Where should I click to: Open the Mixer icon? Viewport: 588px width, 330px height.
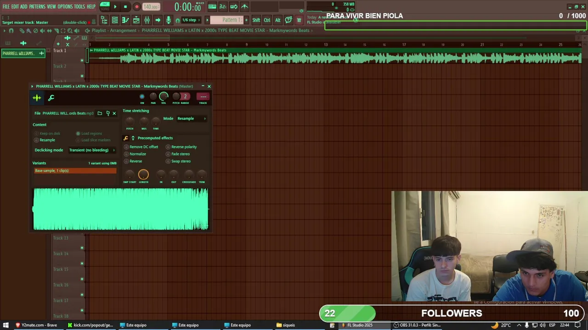pos(147,20)
